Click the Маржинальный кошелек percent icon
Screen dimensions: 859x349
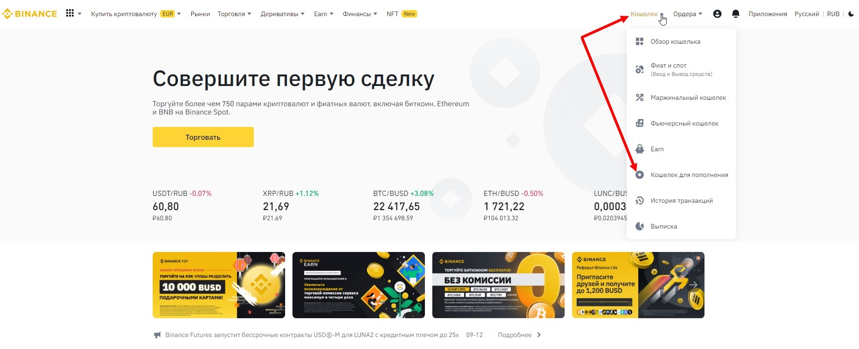click(x=640, y=97)
